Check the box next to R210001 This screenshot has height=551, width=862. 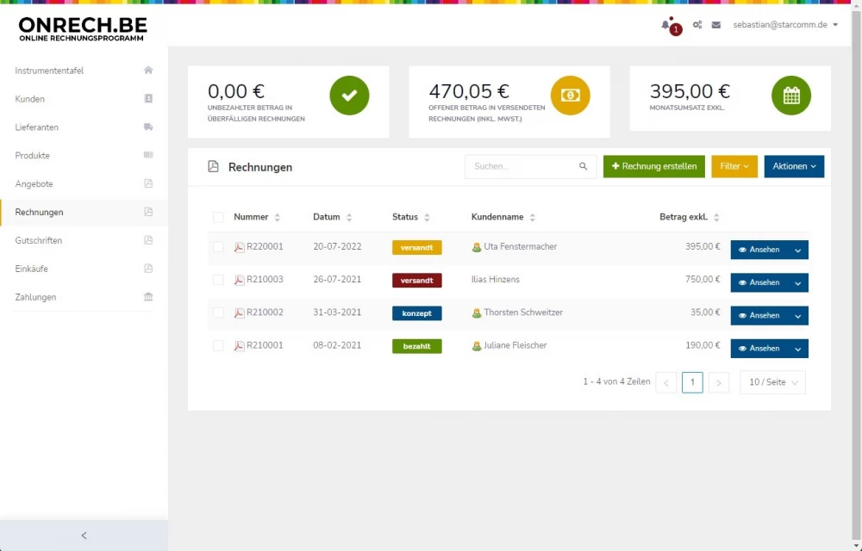(218, 346)
